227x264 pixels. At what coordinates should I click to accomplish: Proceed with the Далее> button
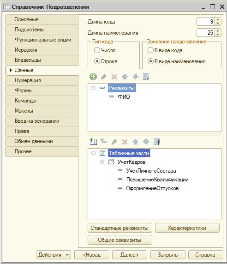130,255
